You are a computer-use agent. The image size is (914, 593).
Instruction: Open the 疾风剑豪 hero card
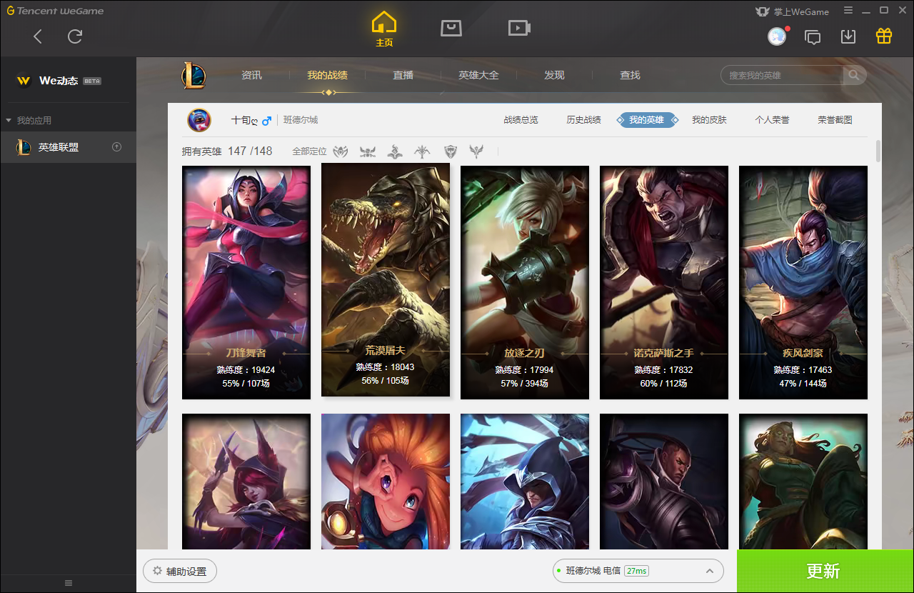click(803, 283)
